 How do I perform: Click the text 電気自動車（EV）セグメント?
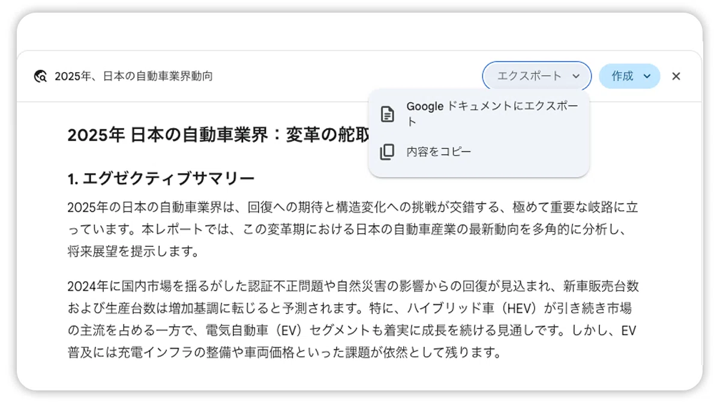[x=277, y=330]
